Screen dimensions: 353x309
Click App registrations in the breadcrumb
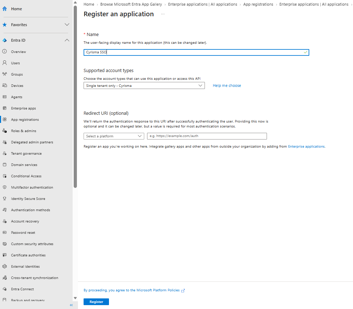tap(258, 4)
